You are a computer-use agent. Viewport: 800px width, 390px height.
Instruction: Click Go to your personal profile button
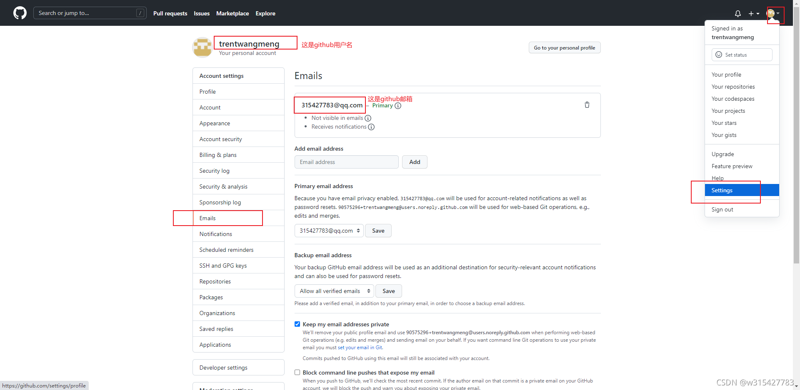[565, 47]
